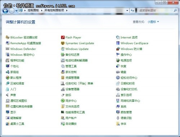Screen dimensions: 180x137
Task: Open the 电话和调制解调器 icon
Action: click(x=63, y=60)
